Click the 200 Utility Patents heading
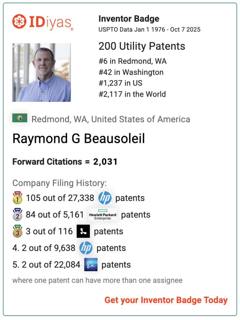 pos(142,46)
